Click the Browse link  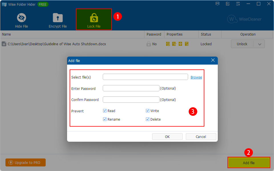click(196, 77)
